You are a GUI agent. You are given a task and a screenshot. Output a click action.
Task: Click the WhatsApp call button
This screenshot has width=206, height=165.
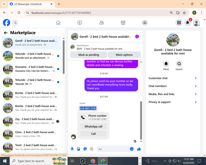click(x=94, y=126)
